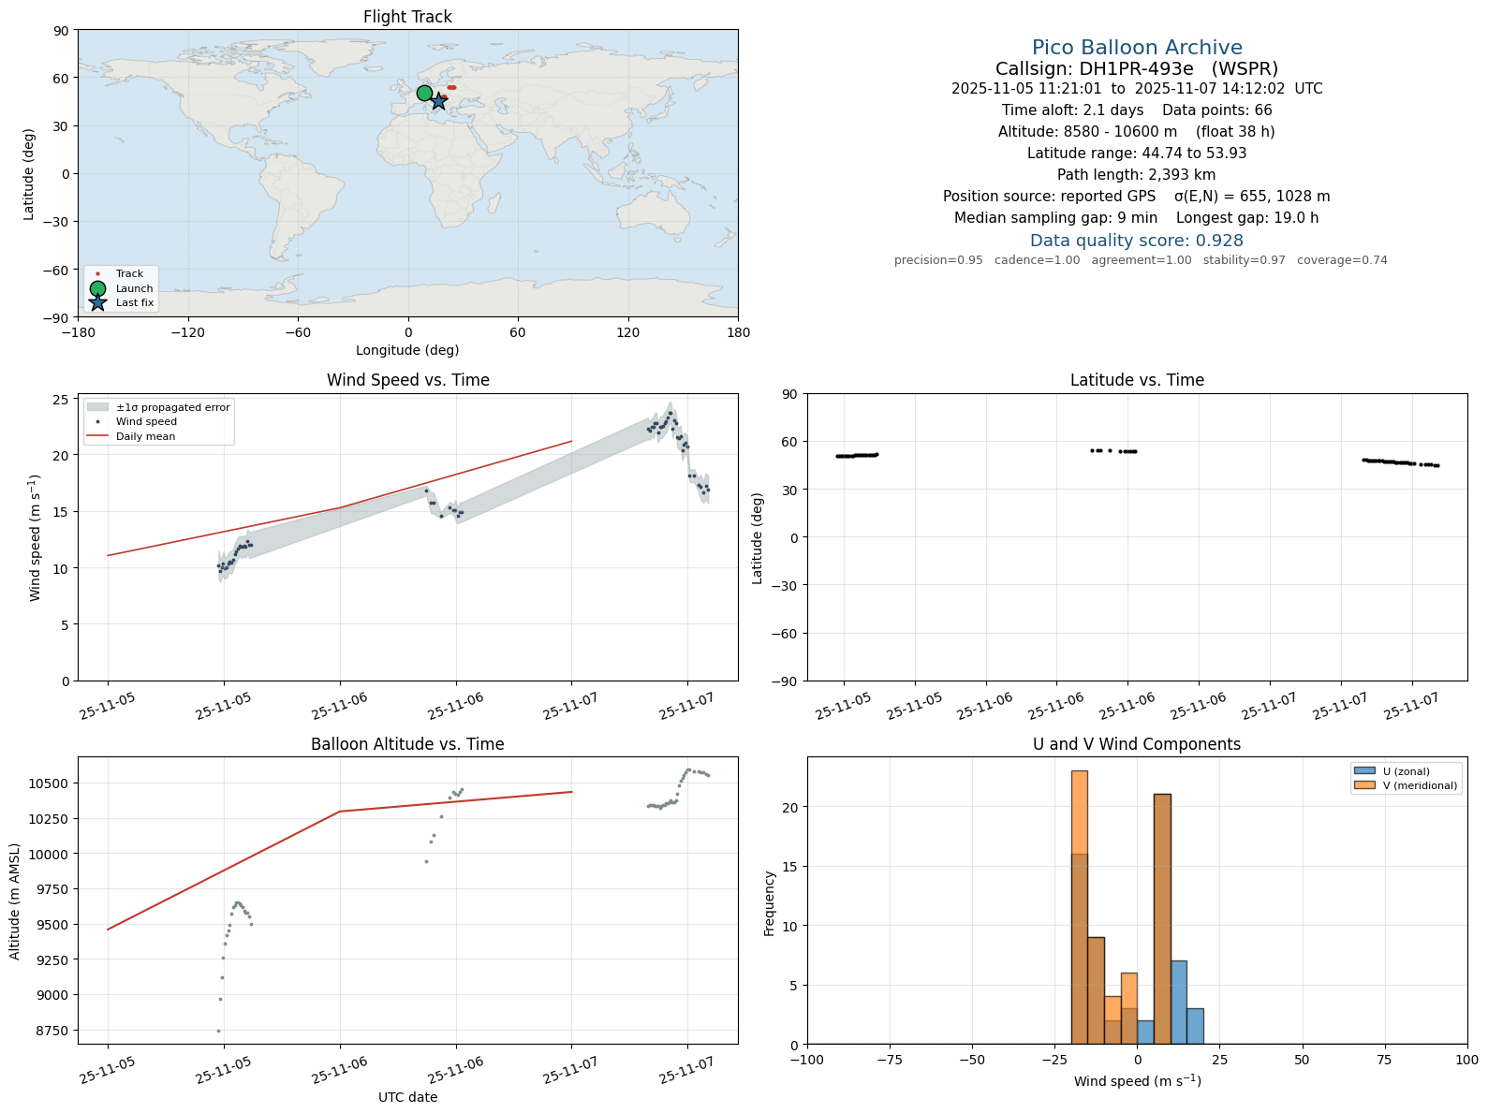Click the 120 longitude tick label on the map
The image size is (1488, 1113).
pos(628,332)
